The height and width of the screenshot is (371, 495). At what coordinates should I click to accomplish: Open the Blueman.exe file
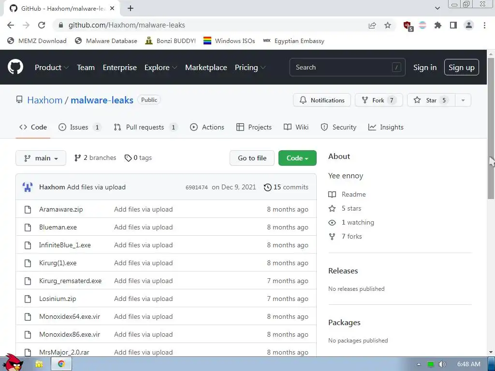(x=58, y=228)
